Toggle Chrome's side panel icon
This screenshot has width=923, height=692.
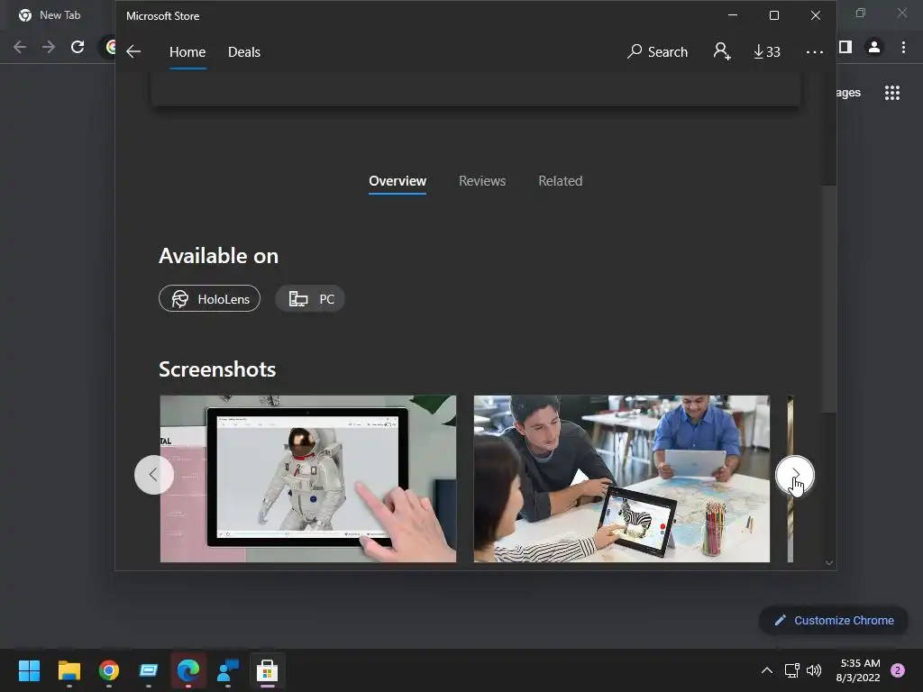coord(845,47)
